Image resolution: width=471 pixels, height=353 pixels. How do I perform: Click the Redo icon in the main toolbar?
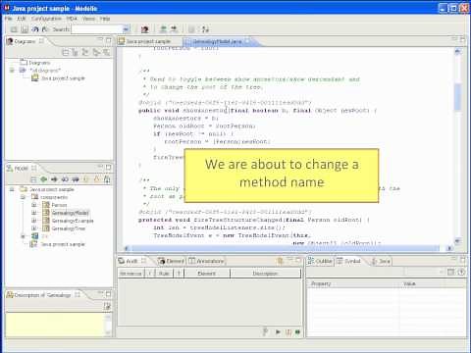45,29
